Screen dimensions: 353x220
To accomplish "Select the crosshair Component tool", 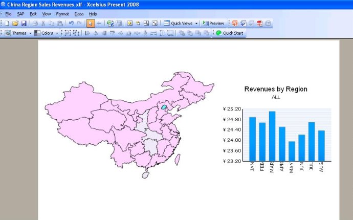I will pyautogui.click(x=99, y=24).
